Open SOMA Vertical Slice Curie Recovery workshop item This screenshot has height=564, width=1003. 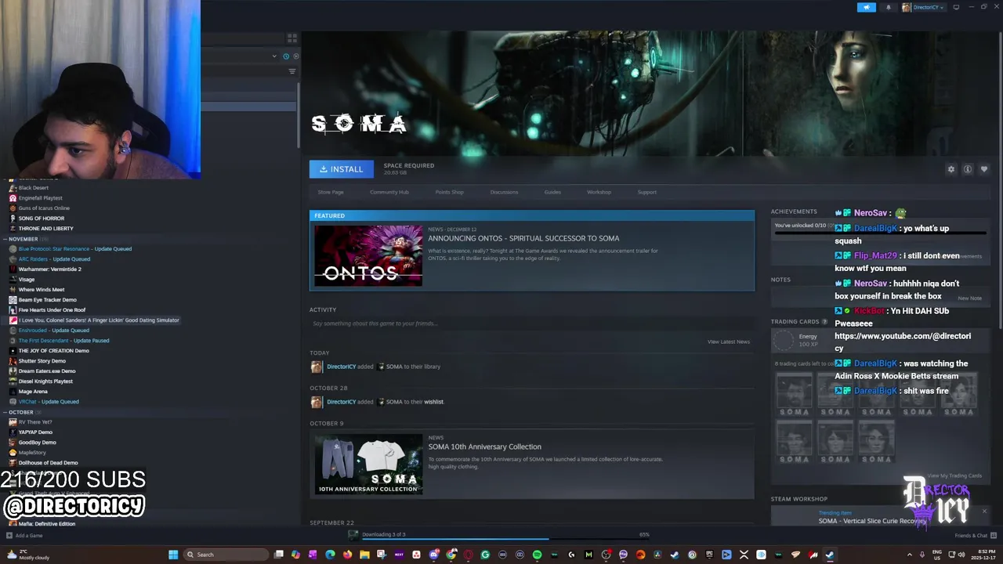872,521
